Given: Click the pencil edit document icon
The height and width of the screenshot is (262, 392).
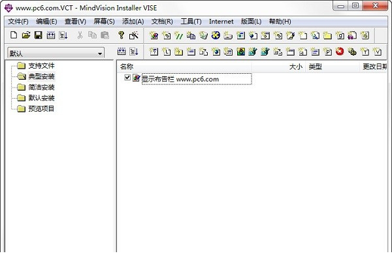Looking at the screenshot, I should coord(290,35).
